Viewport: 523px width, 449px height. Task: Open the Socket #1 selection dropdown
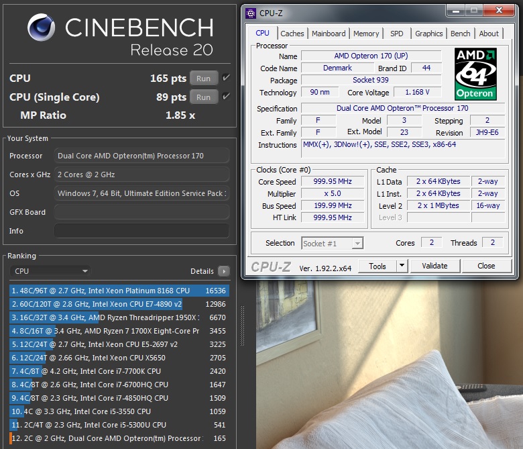332,244
